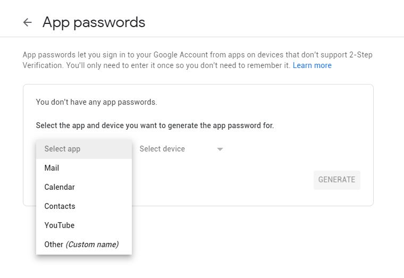404x278 pixels.
Task: Click the "You don't have any app passwords" text
Action: pos(96,102)
